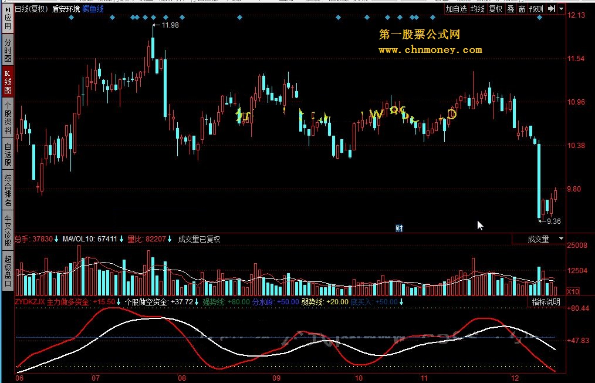Click the rightmost blue diamond event marker
The width and height of the screenshot is (595, 383).
(x=540, y=17)
